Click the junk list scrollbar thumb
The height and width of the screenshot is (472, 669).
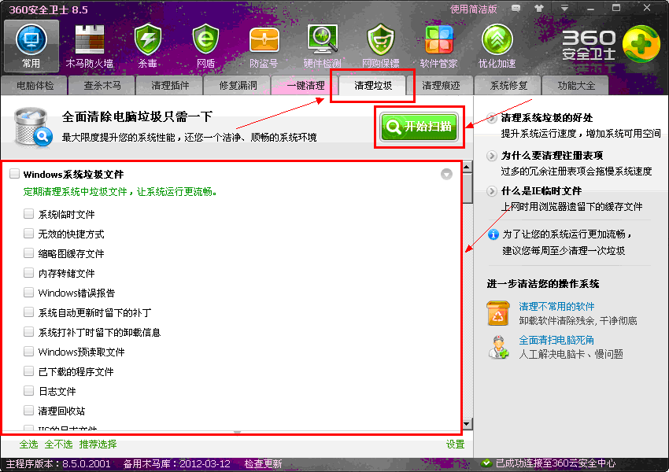[468, 187]
